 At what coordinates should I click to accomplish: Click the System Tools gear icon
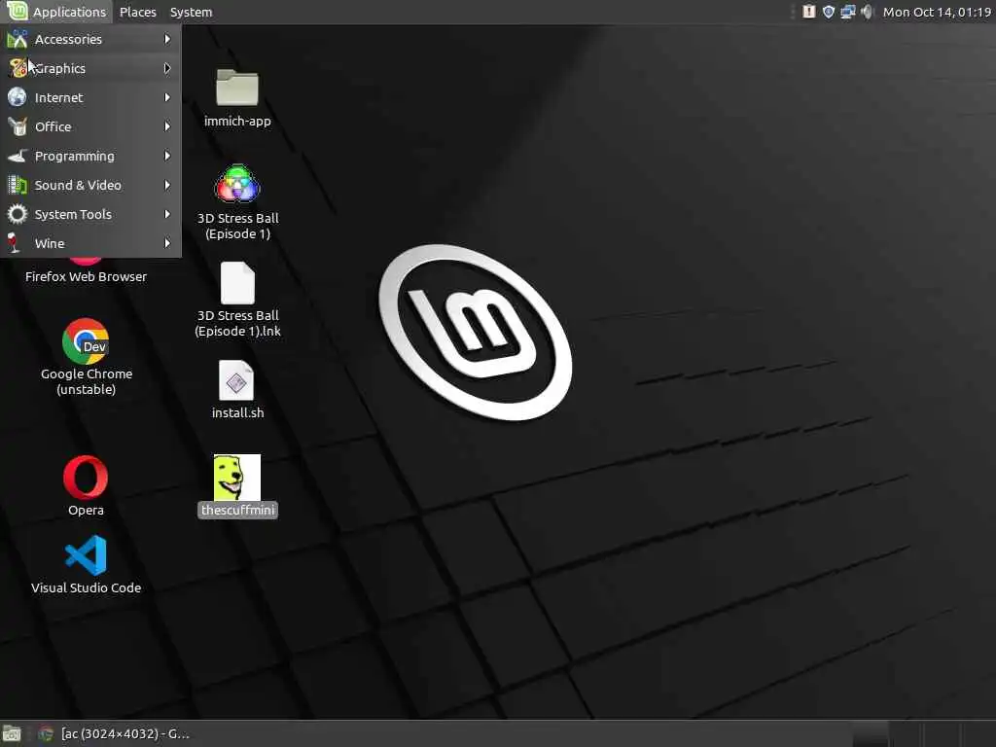[x=18, y=214]
